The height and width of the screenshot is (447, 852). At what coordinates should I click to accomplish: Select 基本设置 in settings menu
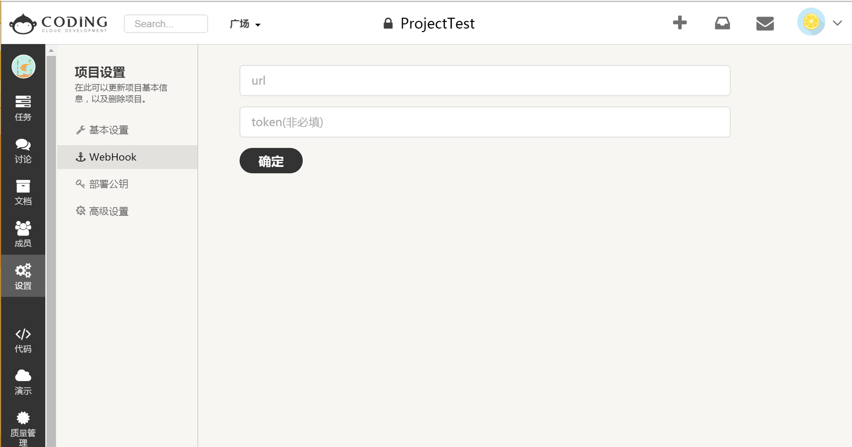pyautogui.click(x=108, y=130)
